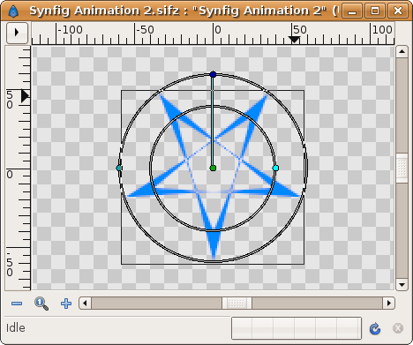The height and width of the screenshot is (345, 413).
Task: Click the vertical scrollbar down arrow
Action: pyautogui.click(x=402, y=284)
